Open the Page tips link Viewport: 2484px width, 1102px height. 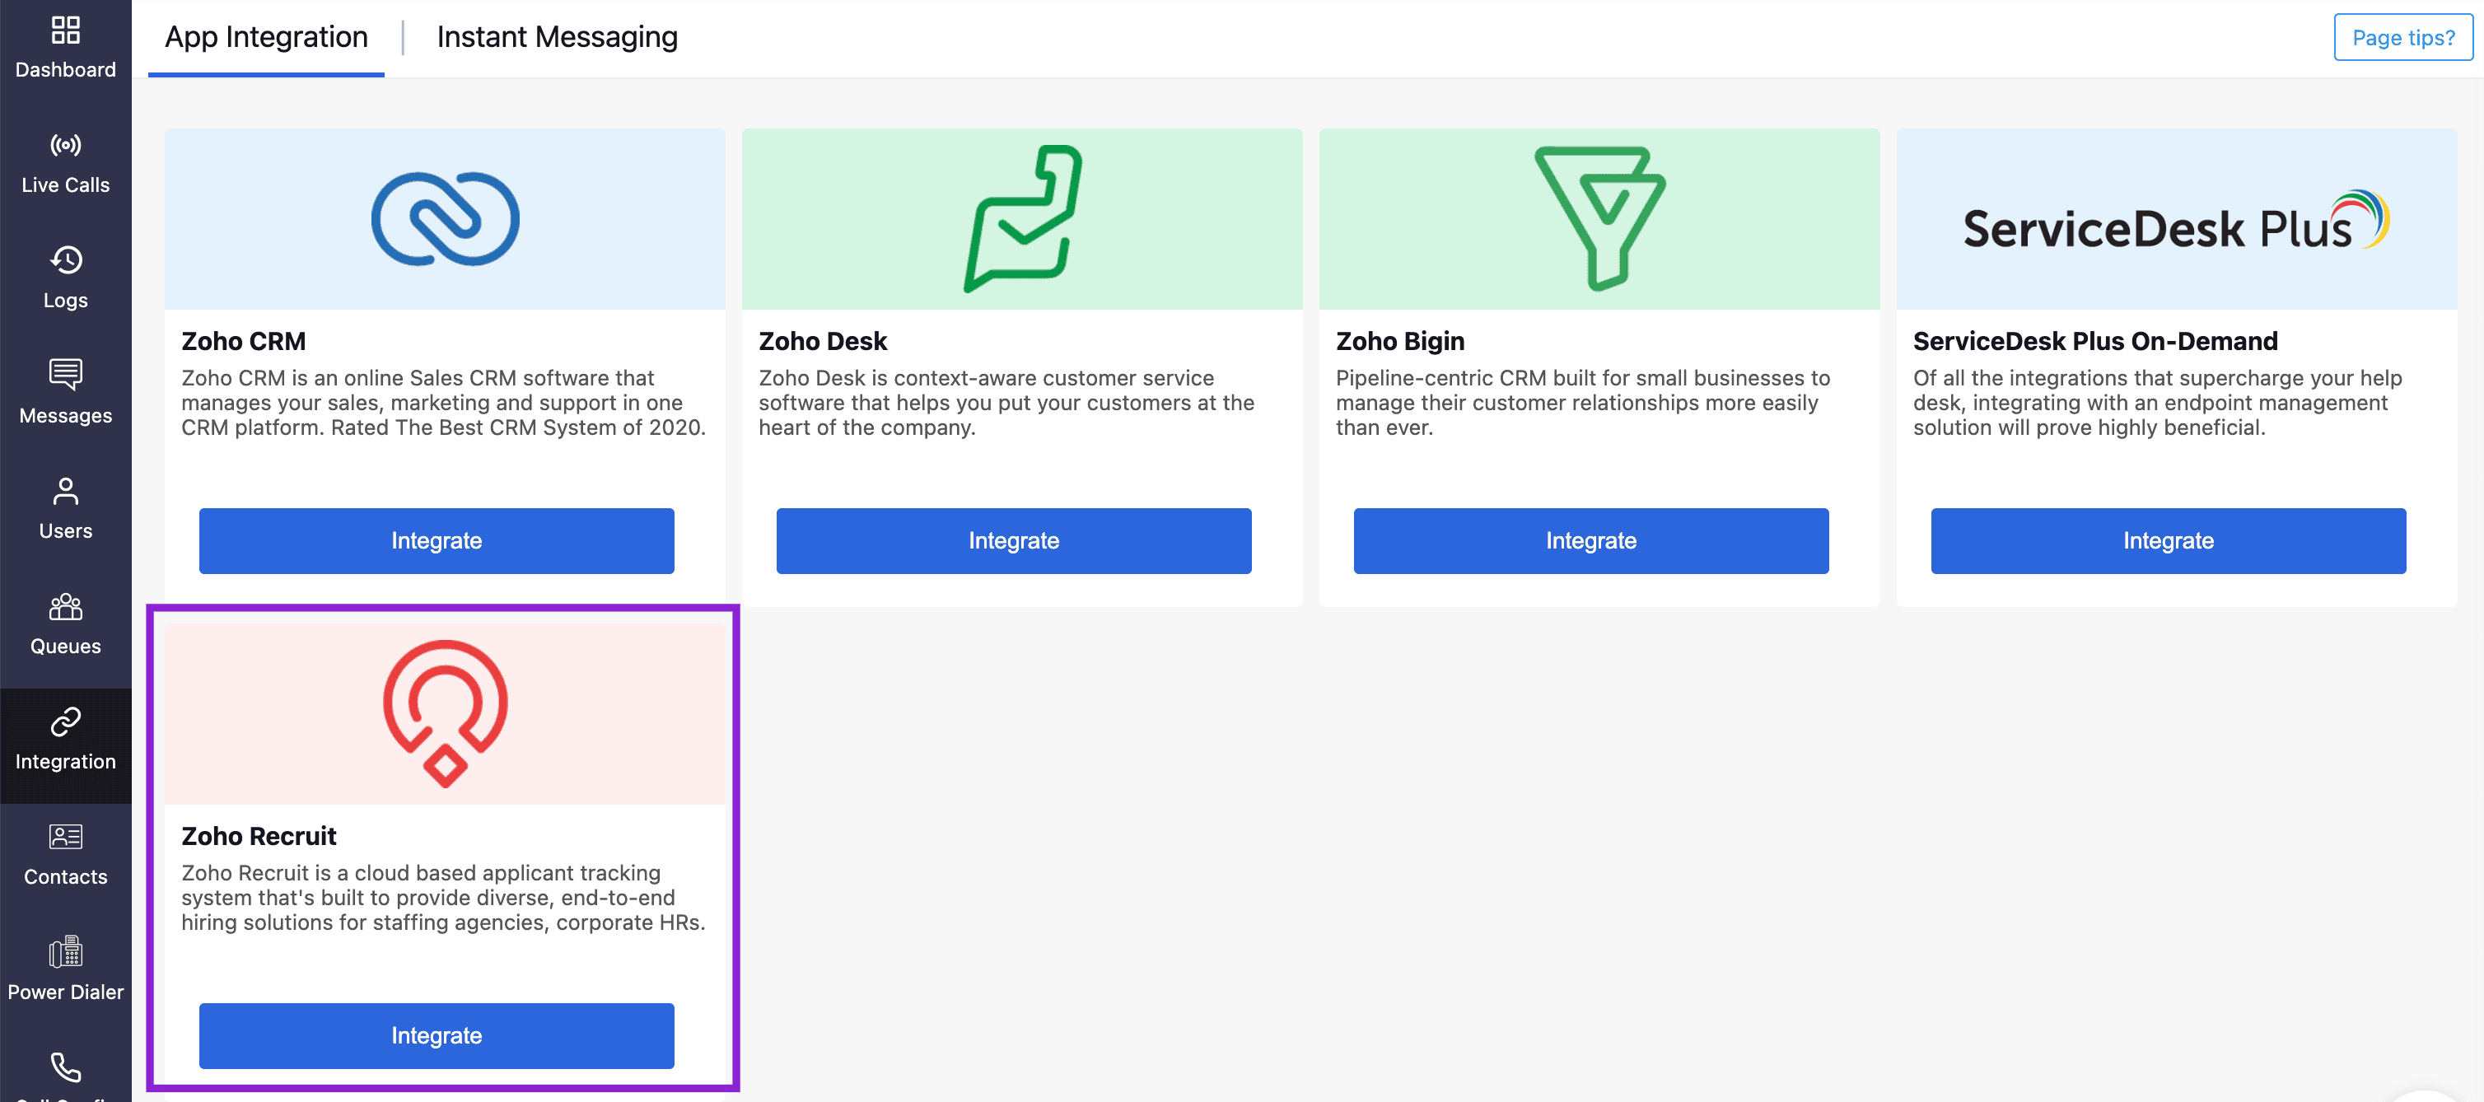[2402, 38]
